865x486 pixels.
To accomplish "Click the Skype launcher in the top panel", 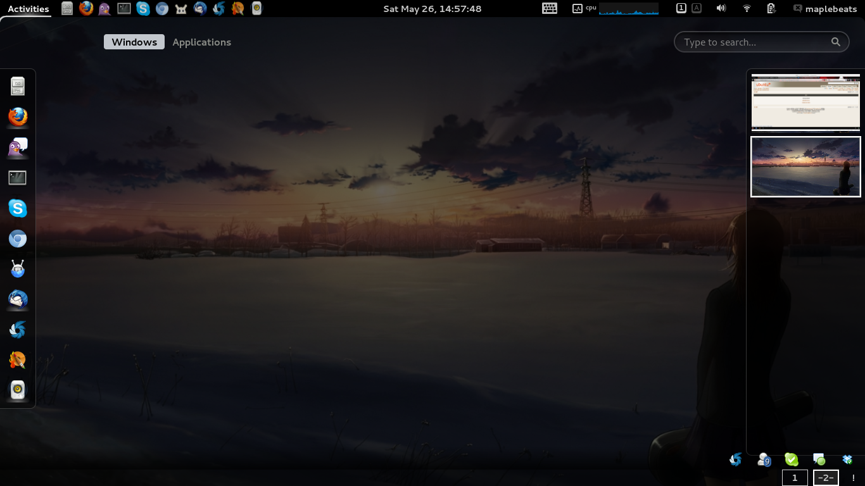I will pyautogui.click(x=143, y=8).
